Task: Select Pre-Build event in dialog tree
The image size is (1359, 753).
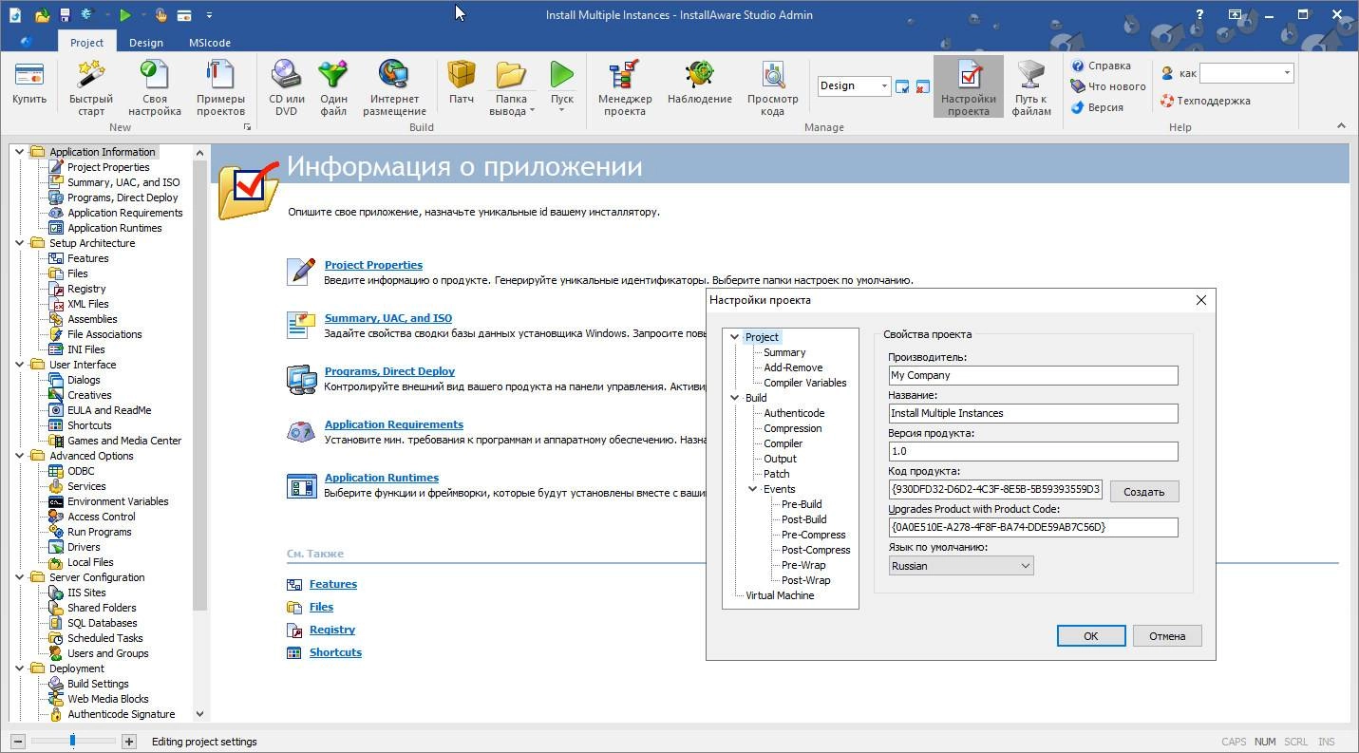Action: coord(802,504)
